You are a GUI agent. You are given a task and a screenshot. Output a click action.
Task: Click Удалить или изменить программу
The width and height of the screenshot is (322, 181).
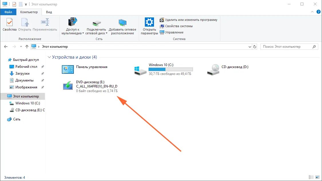pos(189,20)
